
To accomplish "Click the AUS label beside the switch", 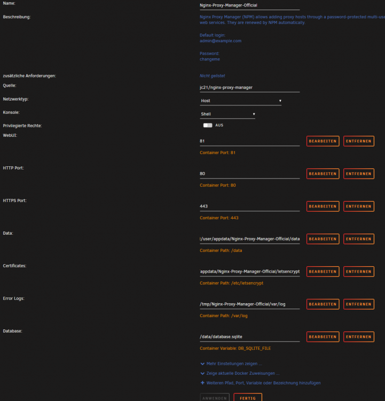I will click(x=219, y=125).
